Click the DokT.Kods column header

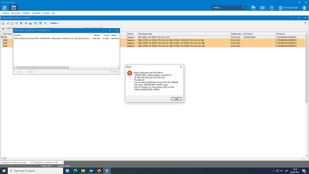[x=8, y=34]
